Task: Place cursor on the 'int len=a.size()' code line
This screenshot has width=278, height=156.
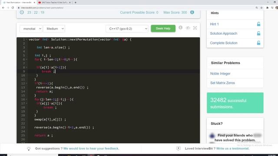Action: click(53, 47)
